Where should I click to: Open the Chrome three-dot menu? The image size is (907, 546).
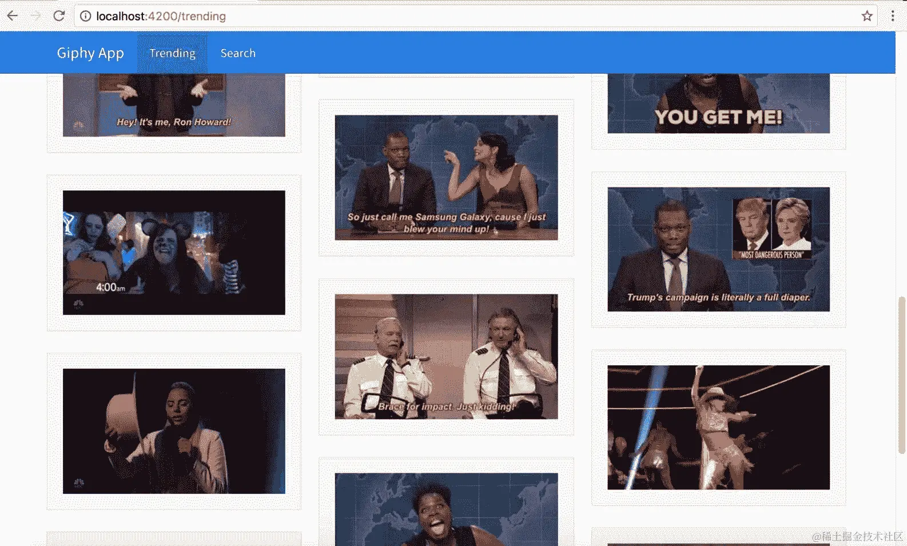[892, 16]
